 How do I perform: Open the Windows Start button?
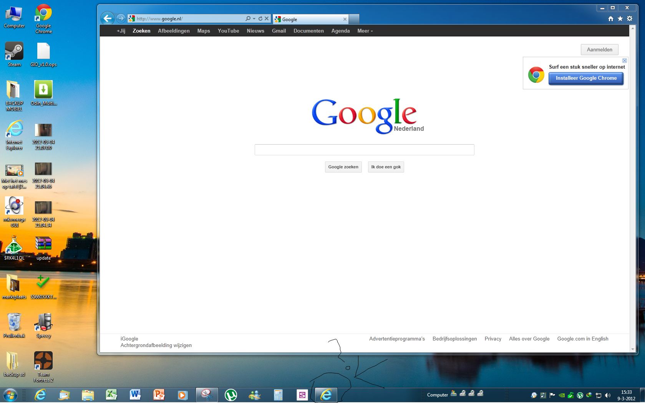pyautogui.click(x=10, y=395)
